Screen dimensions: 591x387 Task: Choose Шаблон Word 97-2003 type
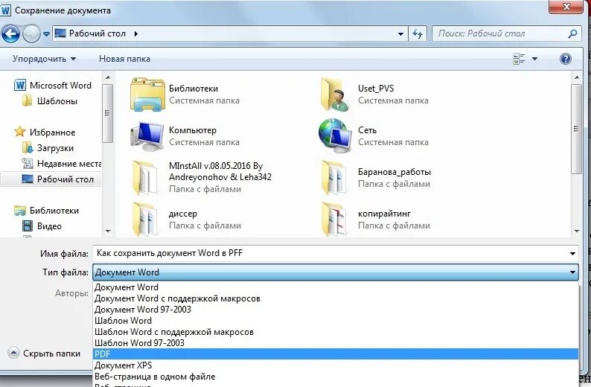click(335, 343)
